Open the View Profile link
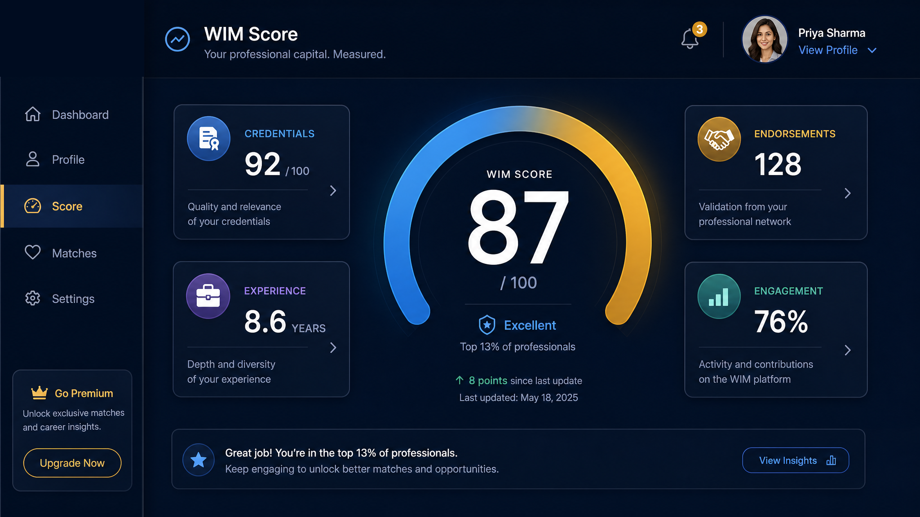 [x=828, y=50]
